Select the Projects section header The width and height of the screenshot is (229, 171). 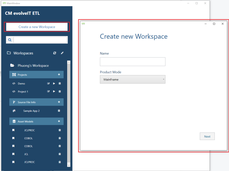[36, 75]
